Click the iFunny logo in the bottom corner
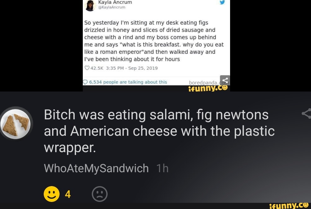This screenshot has width=311, height=209. tap(289, 205)
